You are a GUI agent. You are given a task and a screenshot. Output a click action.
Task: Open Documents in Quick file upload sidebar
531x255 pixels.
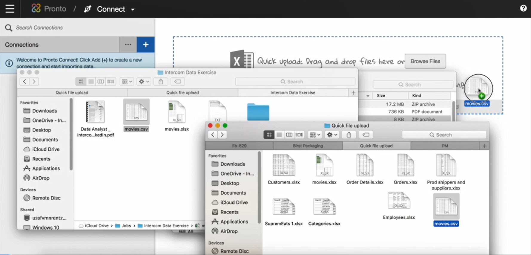click(x=229, y=193)
